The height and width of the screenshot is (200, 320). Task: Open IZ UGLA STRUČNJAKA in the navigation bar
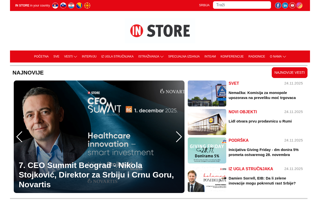coord(117,56)
